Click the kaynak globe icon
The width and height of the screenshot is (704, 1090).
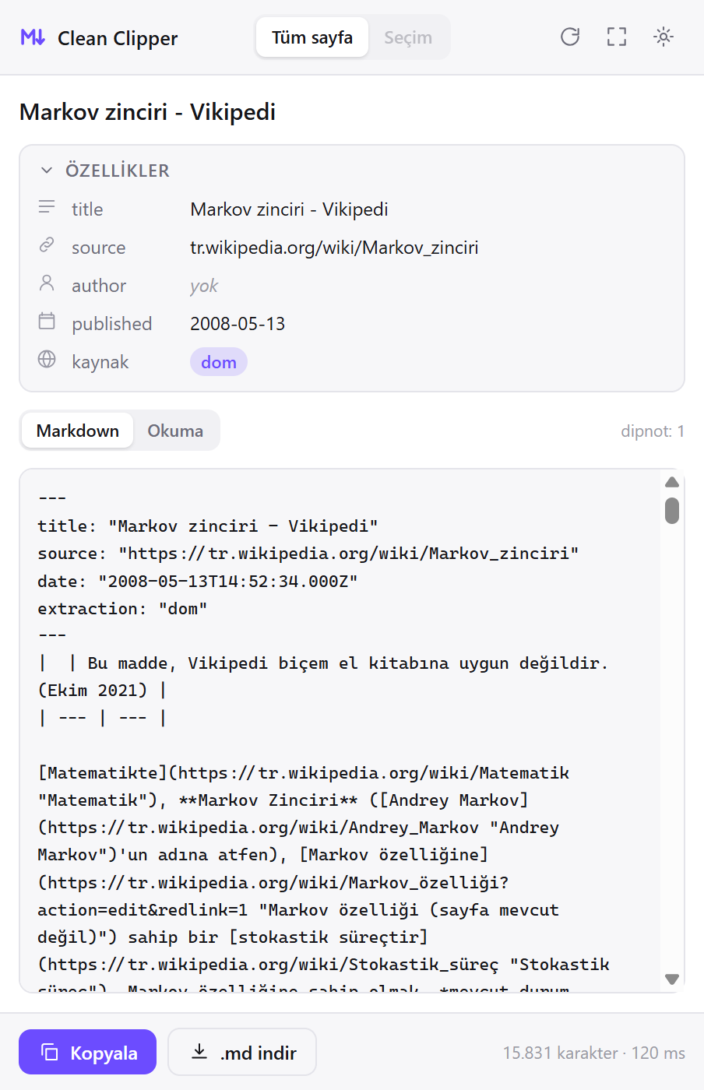pyautogui.click(x=47, y=360)
